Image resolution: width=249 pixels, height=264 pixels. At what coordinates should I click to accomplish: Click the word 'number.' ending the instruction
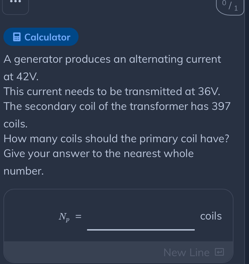click(x=23, y=171)
